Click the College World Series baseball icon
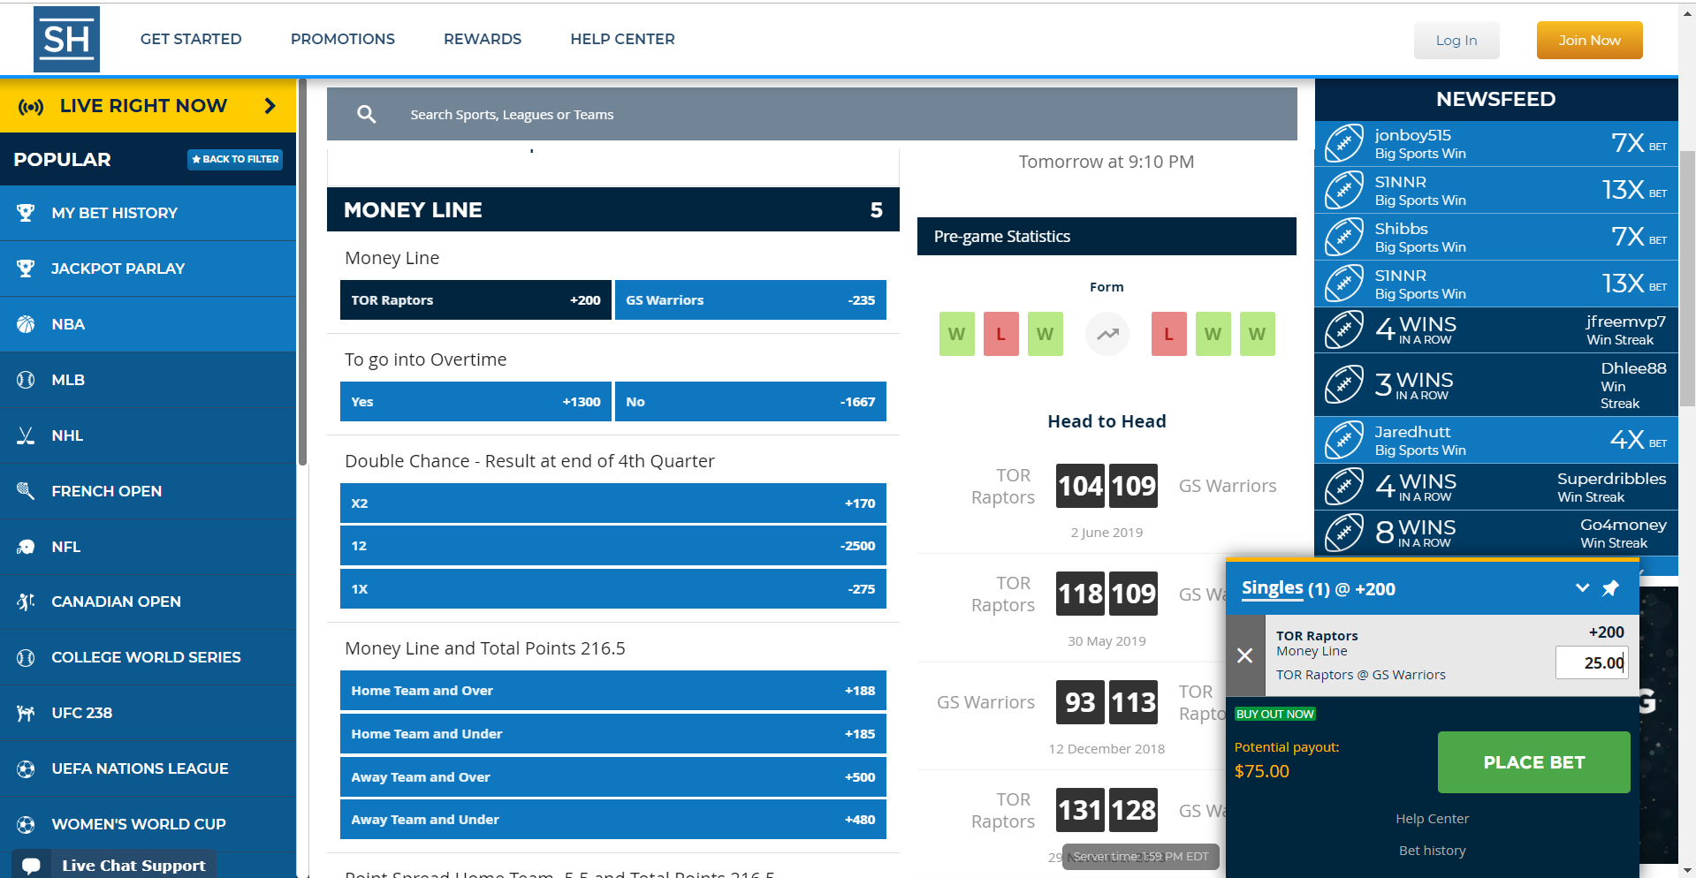 (x=26, y=657)
